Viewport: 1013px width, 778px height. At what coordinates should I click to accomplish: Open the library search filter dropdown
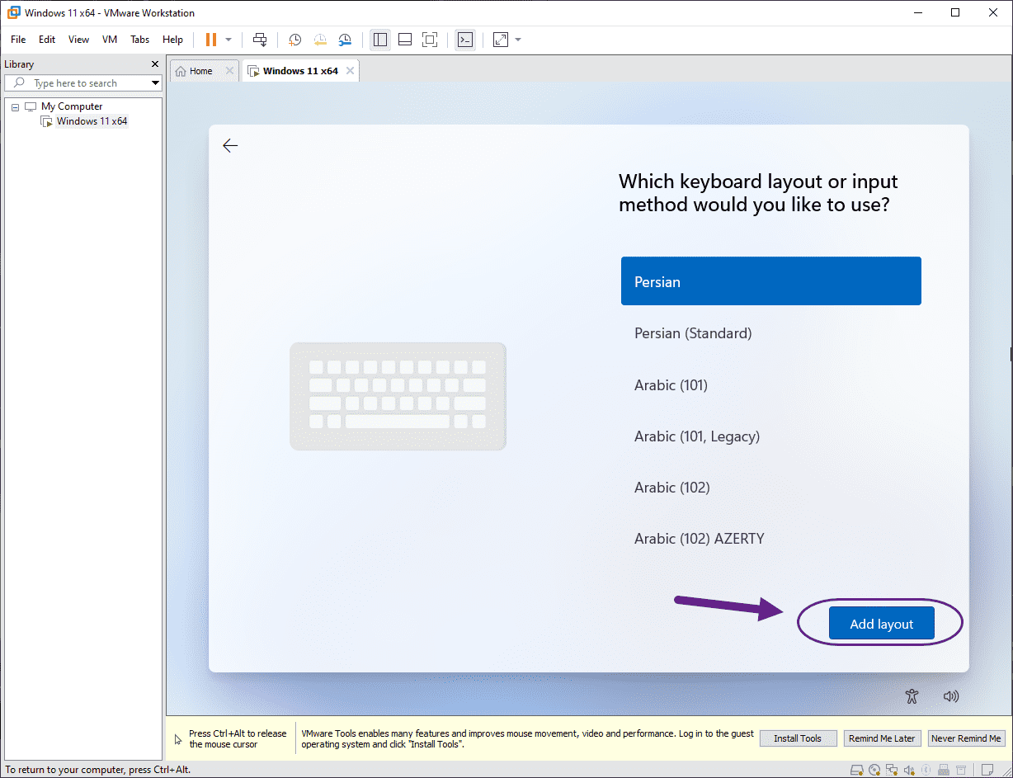tap(155, 83)
